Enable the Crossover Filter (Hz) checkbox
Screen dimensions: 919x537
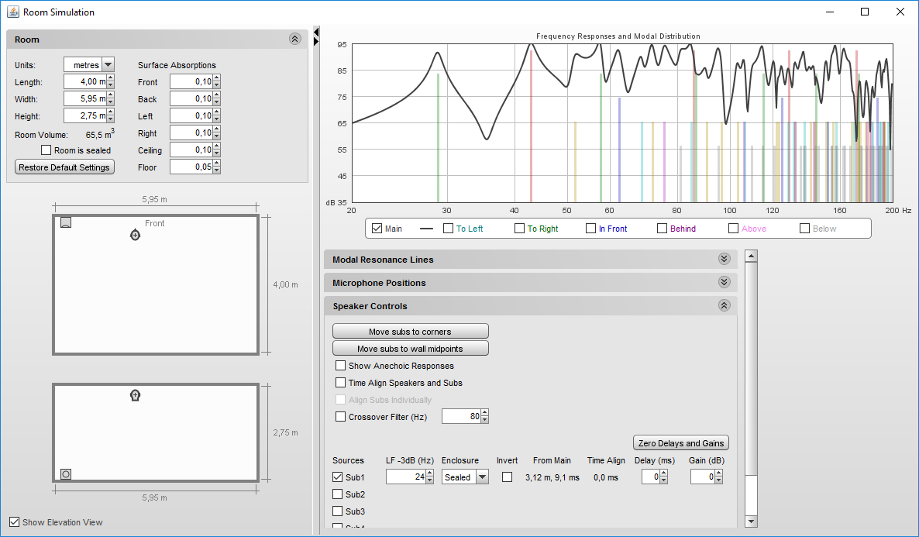point(340,416)
